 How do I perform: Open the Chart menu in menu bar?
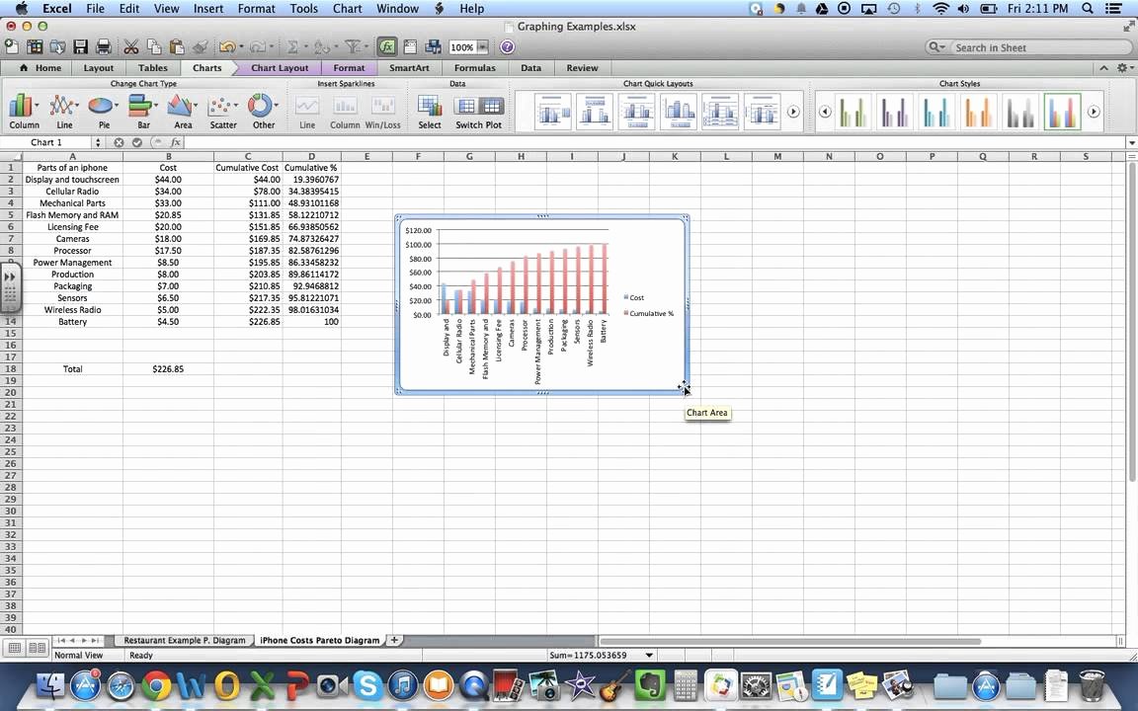click(347, 9)
